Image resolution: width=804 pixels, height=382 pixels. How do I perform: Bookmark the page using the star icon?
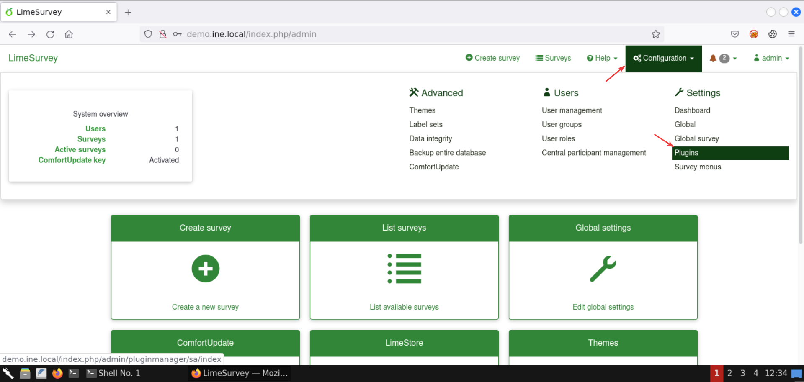pos(655,34)
